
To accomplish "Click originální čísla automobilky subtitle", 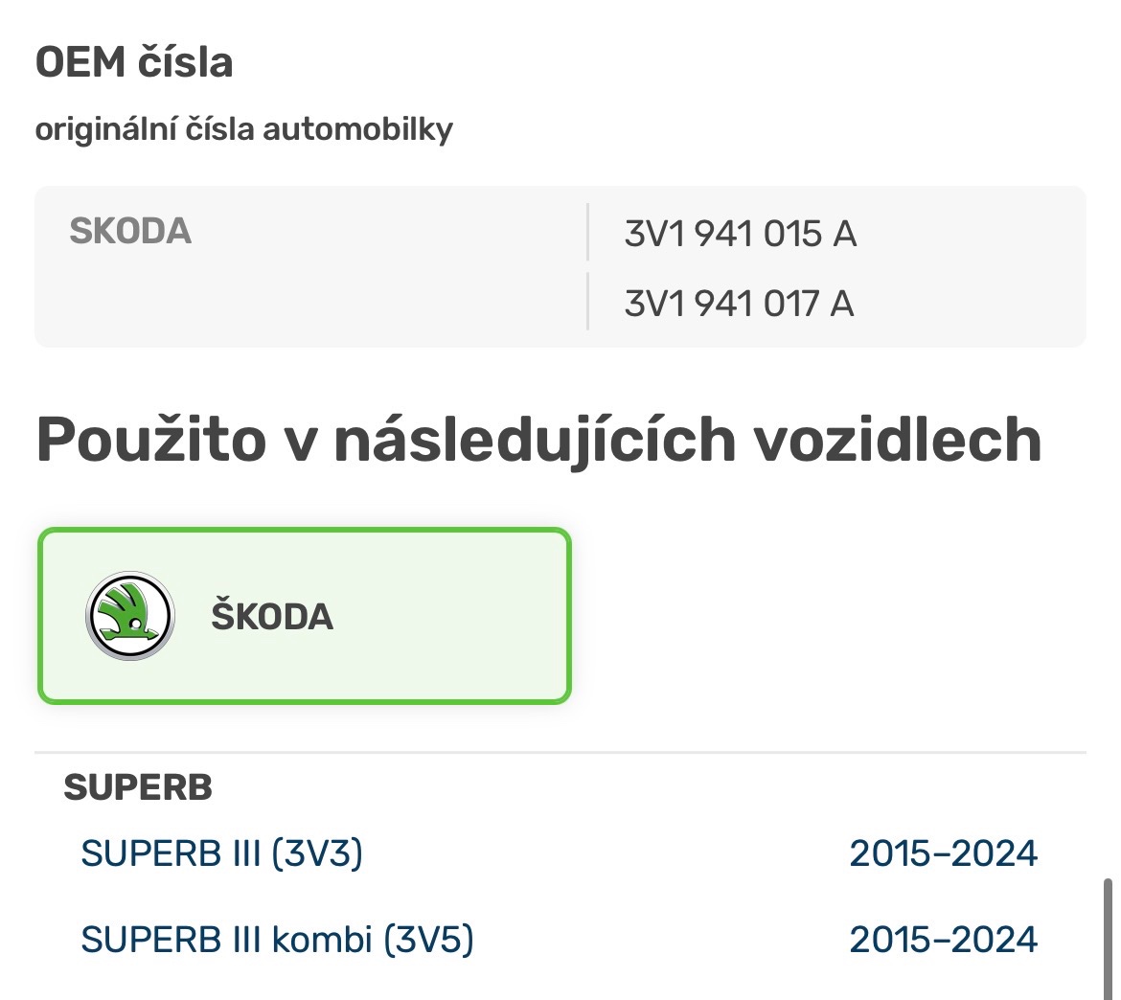I will pyautogui.click(x=246, y=127).
